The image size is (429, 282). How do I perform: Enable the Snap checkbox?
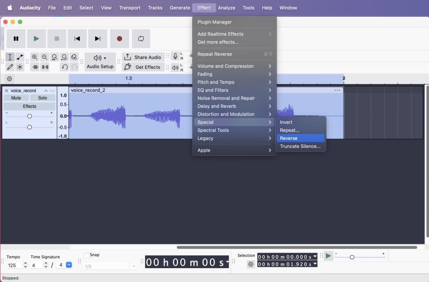click(87, 255)
